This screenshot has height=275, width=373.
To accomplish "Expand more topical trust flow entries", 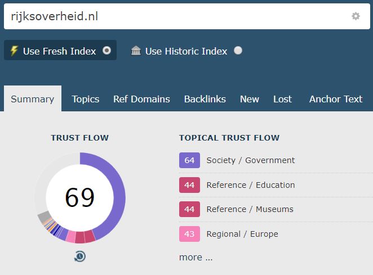I will (196, 257).
